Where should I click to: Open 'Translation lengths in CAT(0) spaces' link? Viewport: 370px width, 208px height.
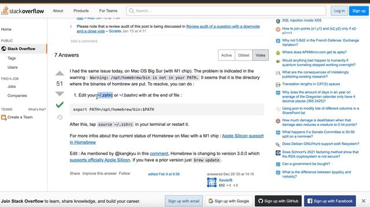[x=311, y=84]
